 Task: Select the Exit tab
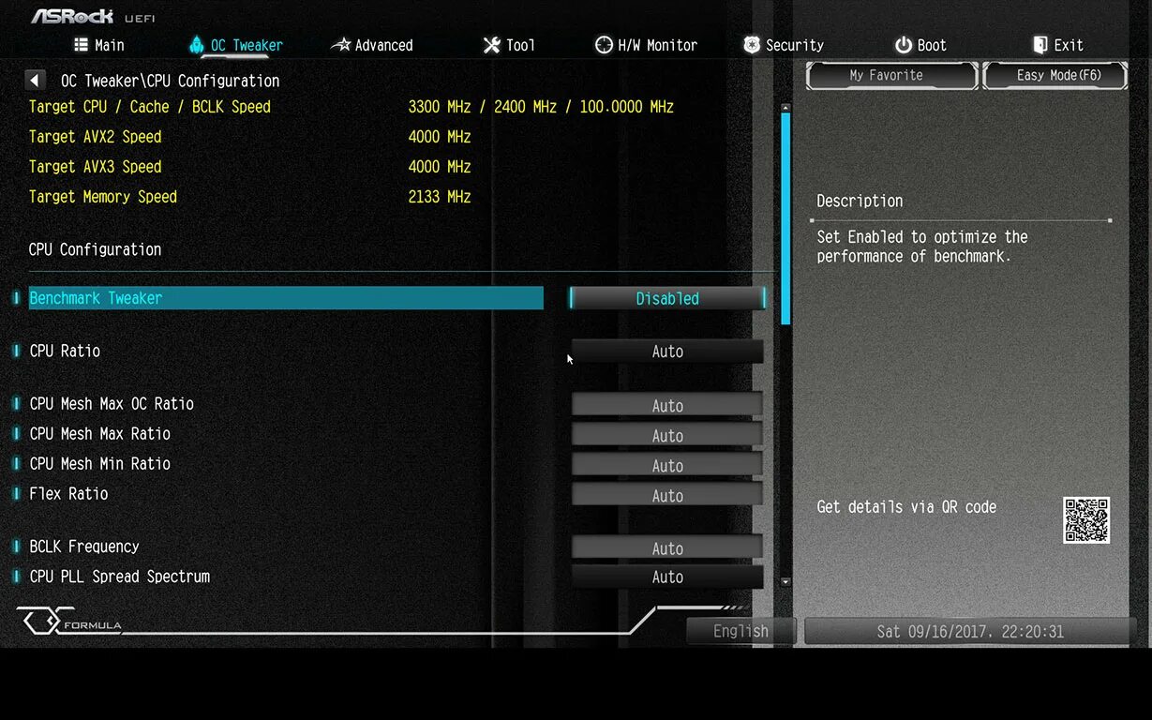click(1058, 45)
